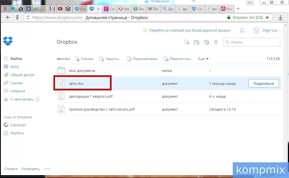
Task: Click the мои документы folder icon
Action: click(61, 71)
